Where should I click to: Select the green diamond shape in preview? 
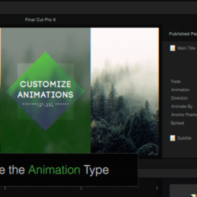click(x=45, y=91)
